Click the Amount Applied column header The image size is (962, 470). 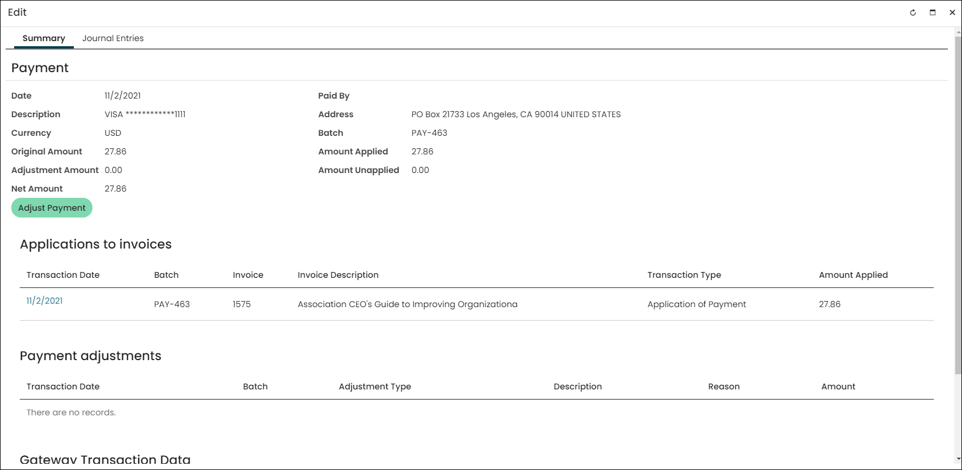[853, 275]
